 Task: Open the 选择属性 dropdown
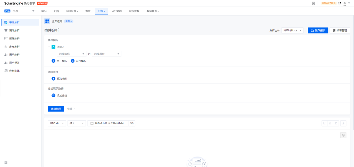click(107, 54)
